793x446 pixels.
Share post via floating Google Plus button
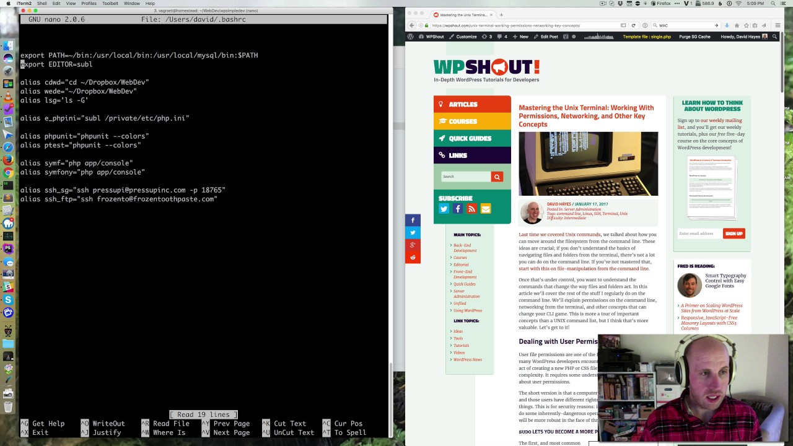coord(413,245)
